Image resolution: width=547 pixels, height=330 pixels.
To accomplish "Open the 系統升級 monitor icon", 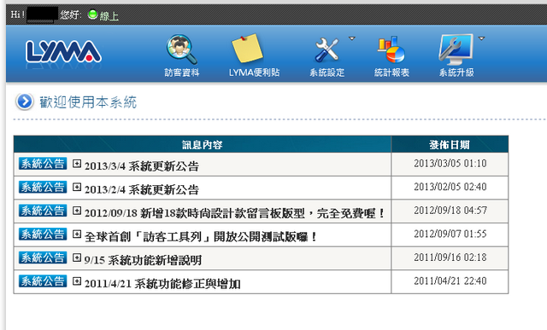I will pyautogui.click(x=456, y=49).
